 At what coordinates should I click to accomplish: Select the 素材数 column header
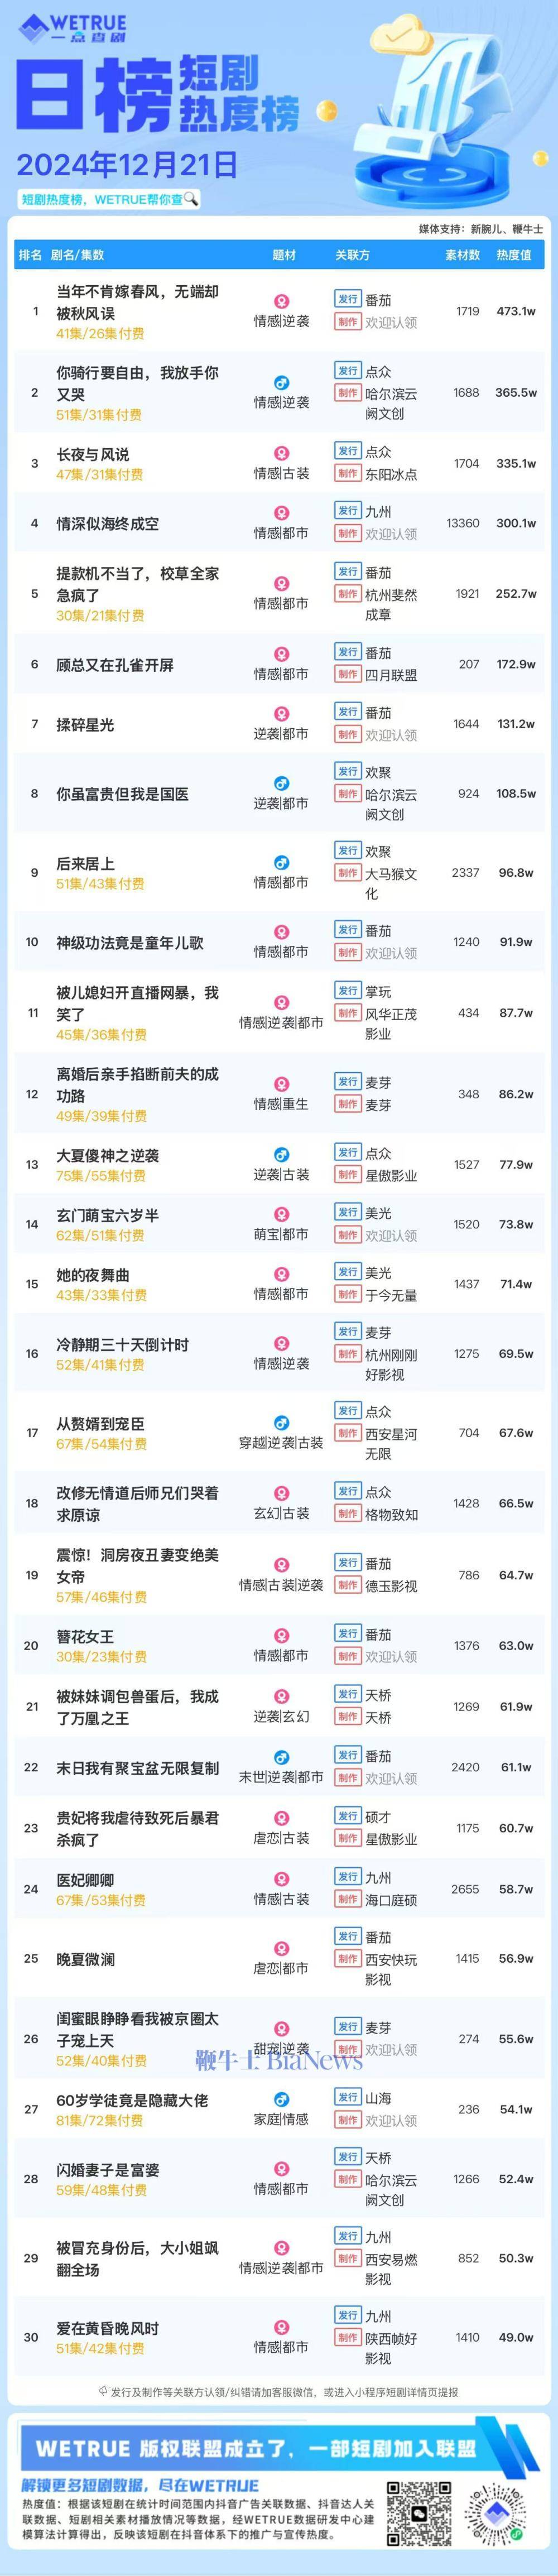point(463,255)
